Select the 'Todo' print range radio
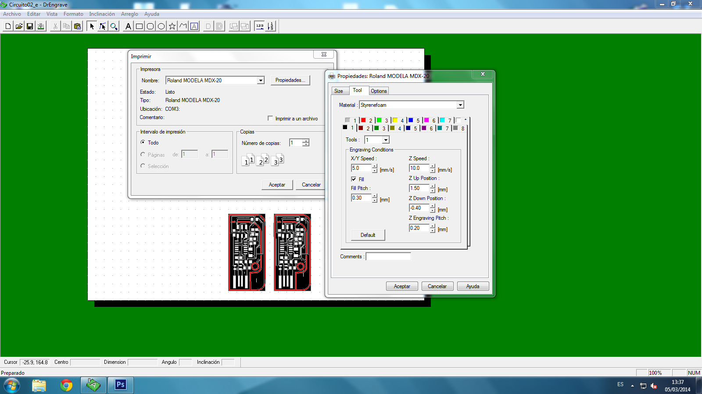This screenshot has height=394, width=702. click(x=143, y=142)
